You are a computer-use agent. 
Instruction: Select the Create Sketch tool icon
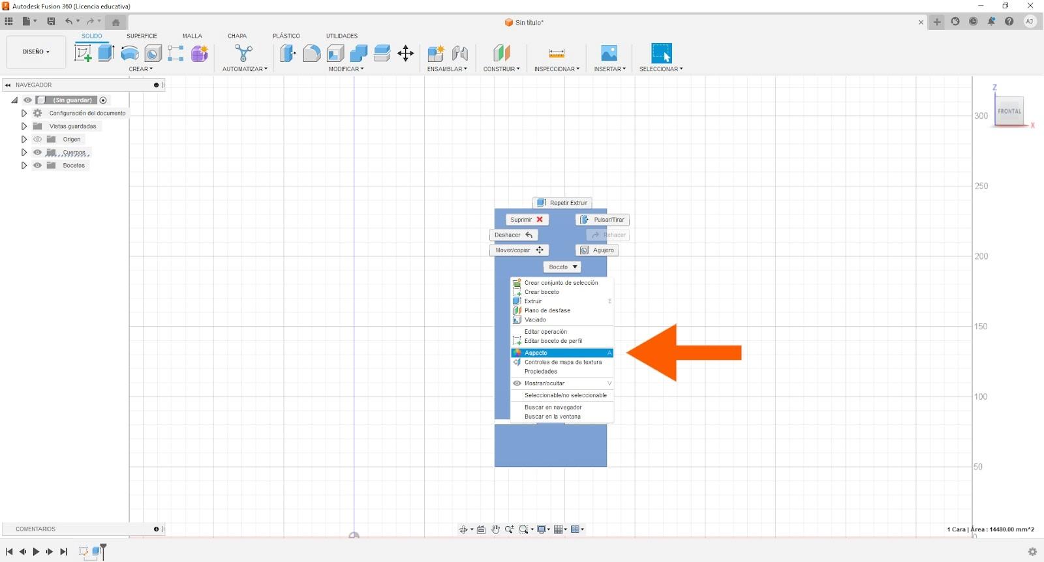[x=83, y=53]
